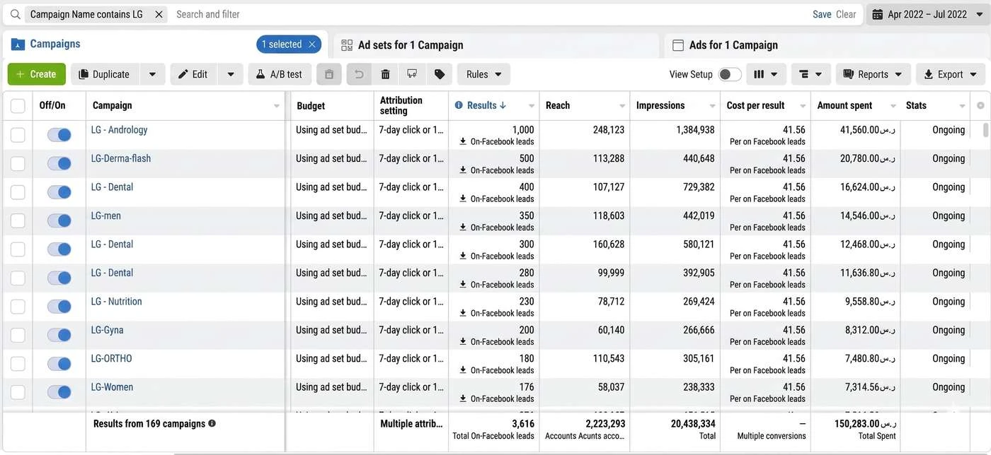Click the green Create button
991x455 pixels.
[37, 74]
